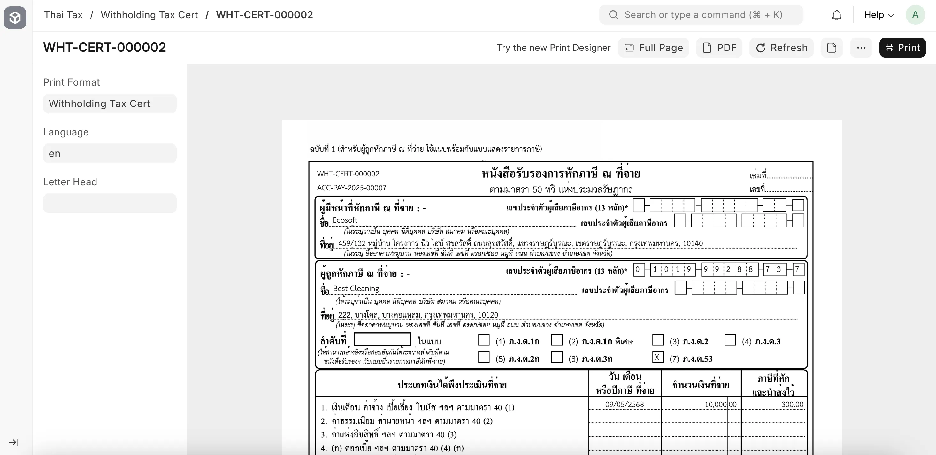Click the date 09/05/2568 cell
The image size is (936, 455).
[x=625, y=405]
